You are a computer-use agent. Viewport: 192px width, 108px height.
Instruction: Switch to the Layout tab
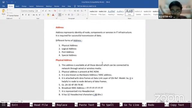point(31,6)
